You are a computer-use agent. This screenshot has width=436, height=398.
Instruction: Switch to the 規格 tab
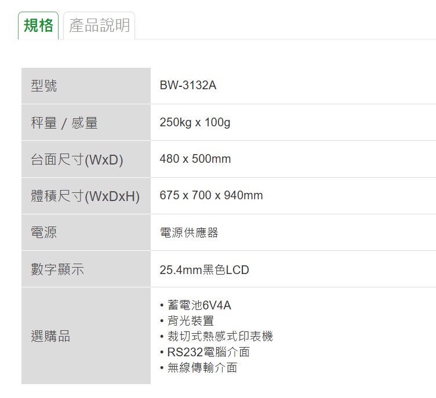38,25
